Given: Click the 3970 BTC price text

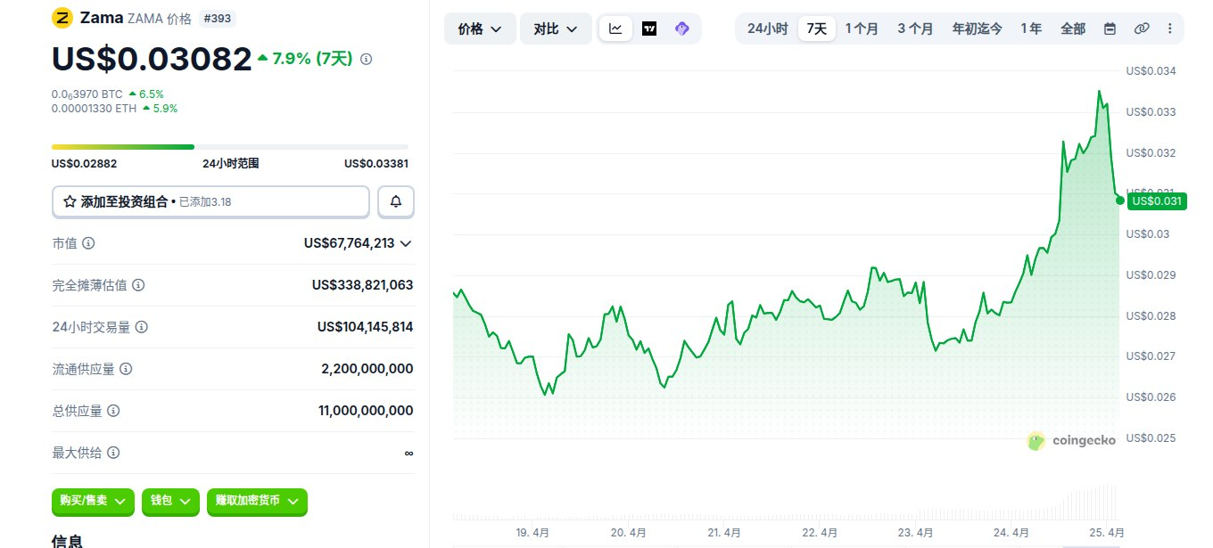Looking at the screenshot, I should 87,94.
